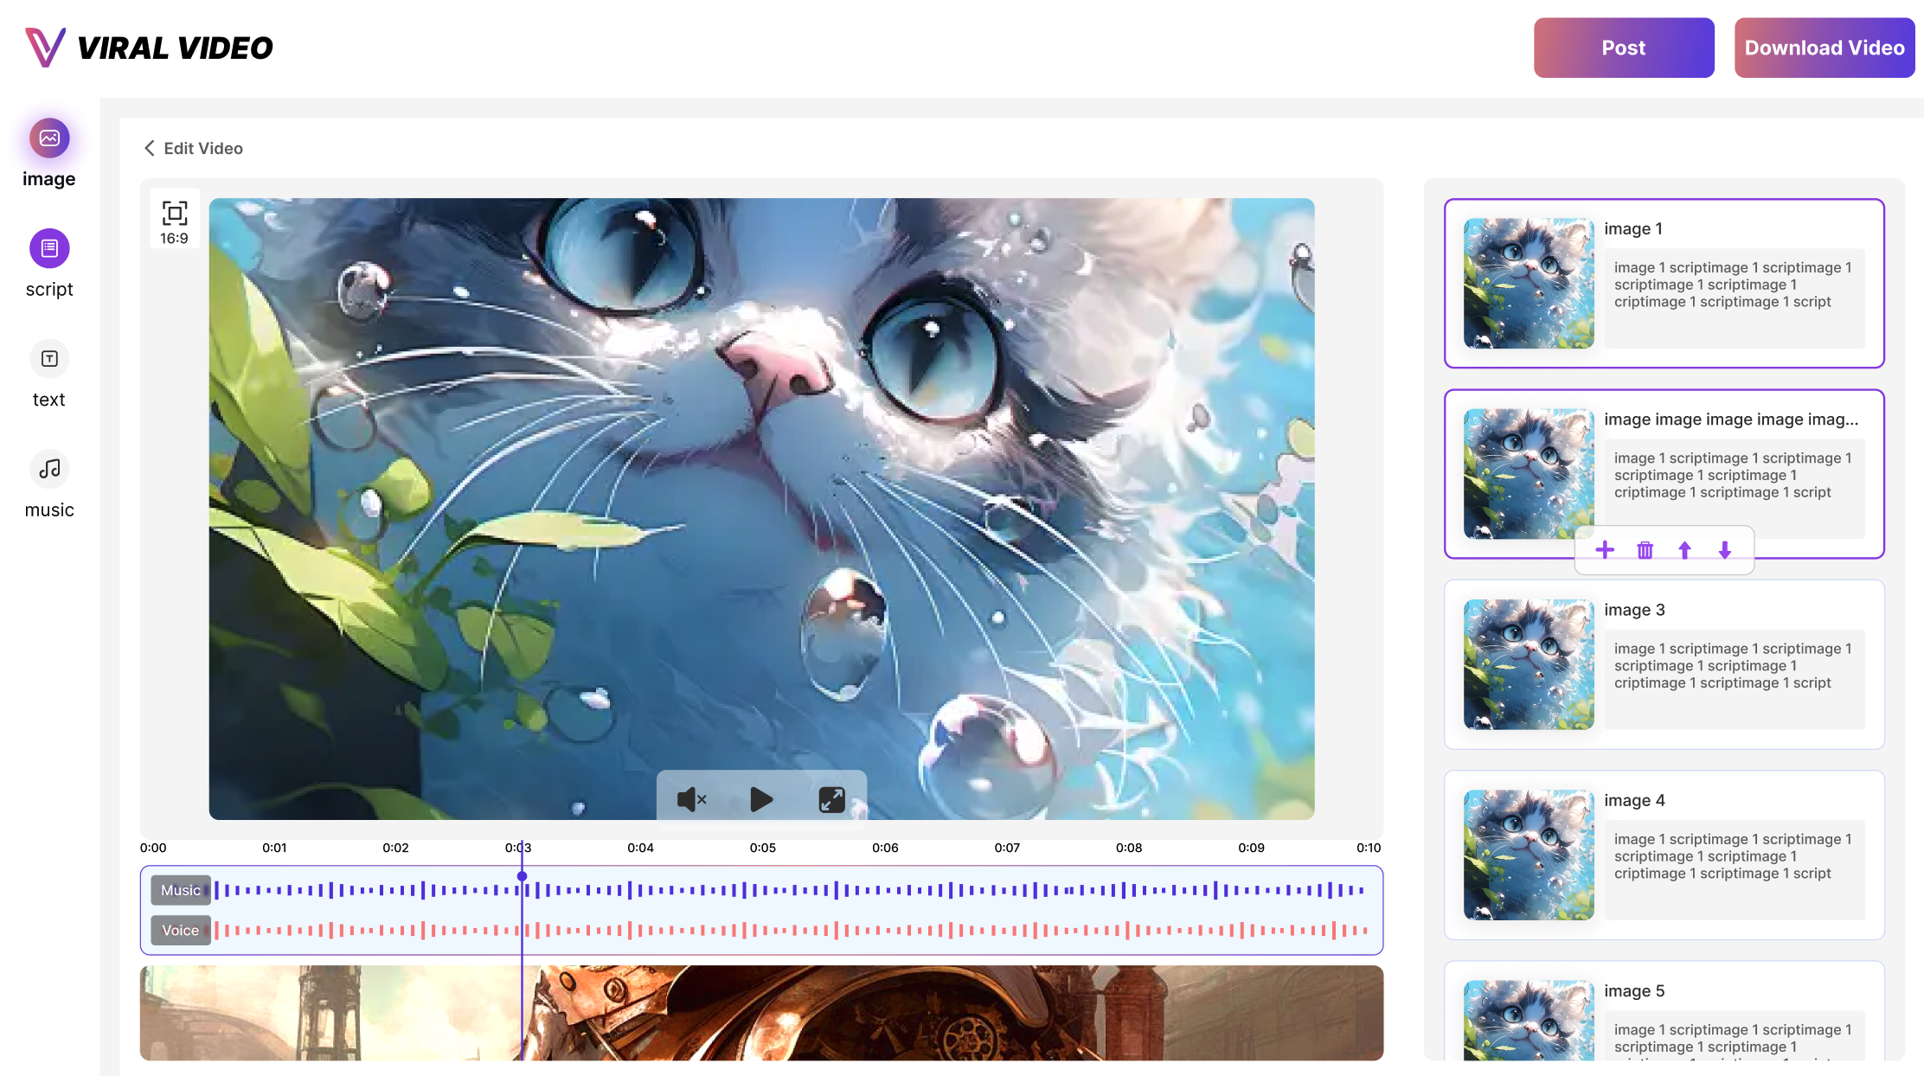Select the Voice track label
This screenshot has width=1924, height=1076.
coord(180,930)
